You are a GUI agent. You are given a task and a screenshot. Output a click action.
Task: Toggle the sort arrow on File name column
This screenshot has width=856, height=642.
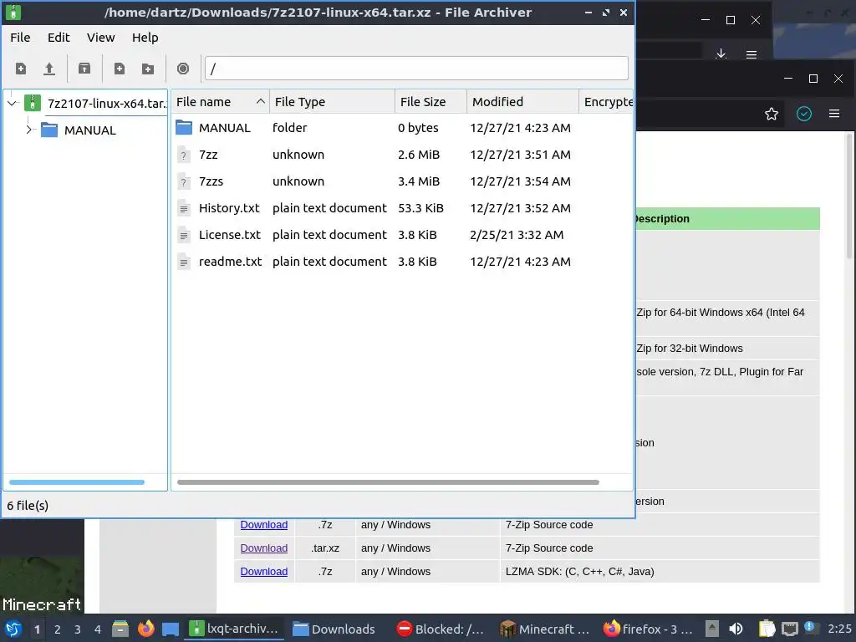[261, 101]
